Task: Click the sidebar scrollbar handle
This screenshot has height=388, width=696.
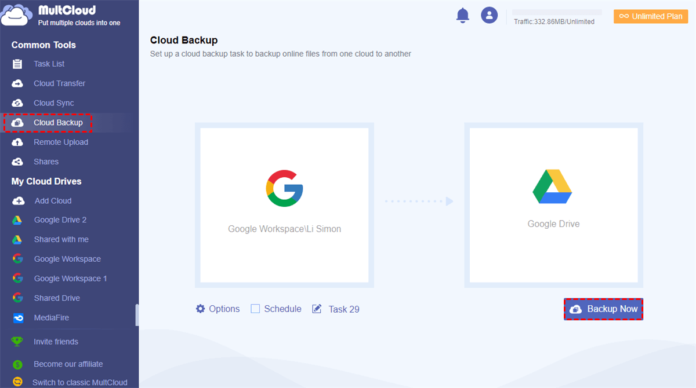Action: click(137, 315)
